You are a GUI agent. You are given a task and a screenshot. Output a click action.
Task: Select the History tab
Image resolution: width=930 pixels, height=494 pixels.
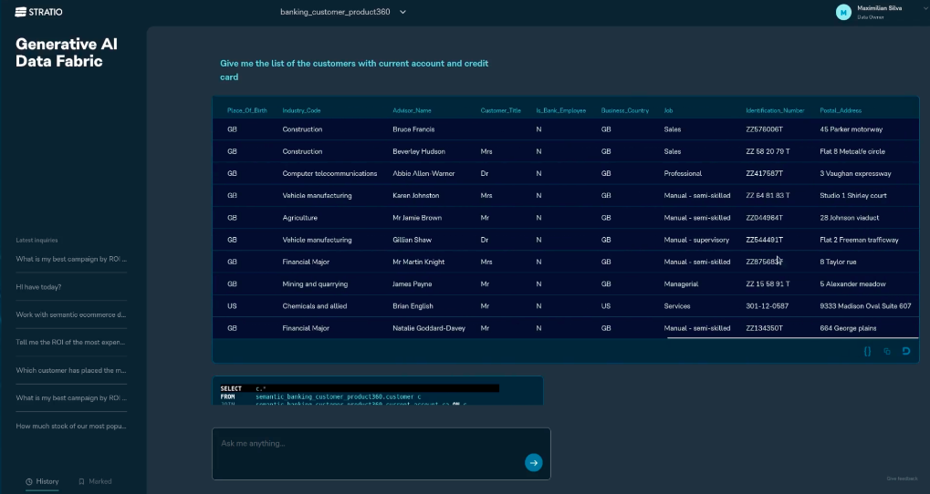(x=42, y=481)
